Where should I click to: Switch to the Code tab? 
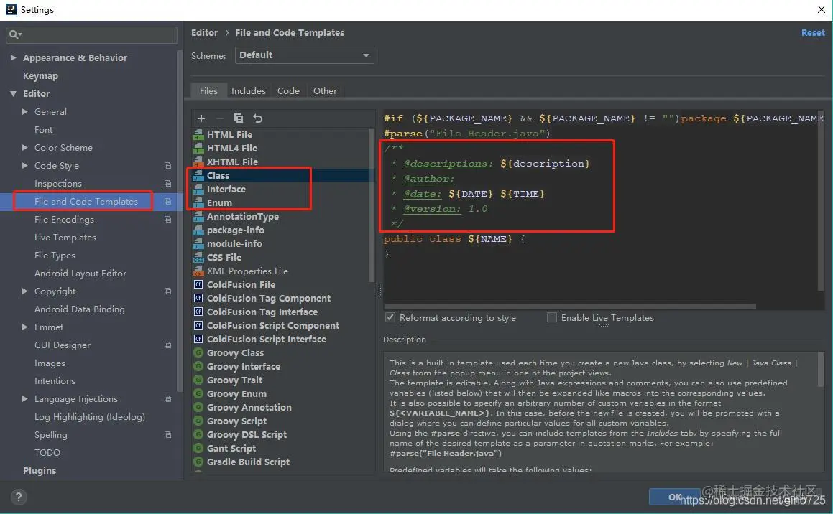pyautogui.click(x=288, y=90)
